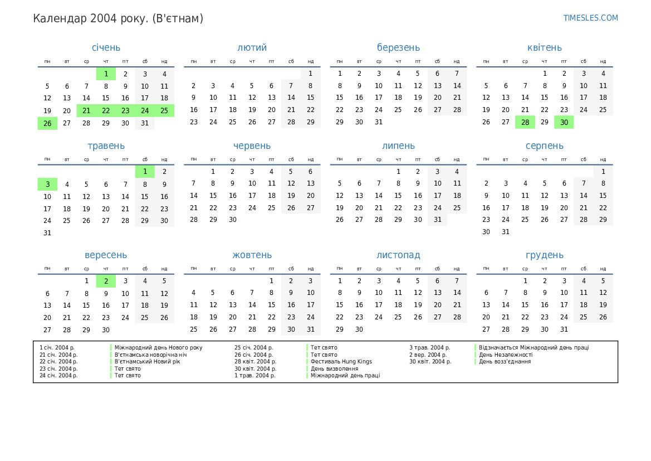651x461 pixels.
Task: Select the 'червень' month heading
Action: coord(252,146)
